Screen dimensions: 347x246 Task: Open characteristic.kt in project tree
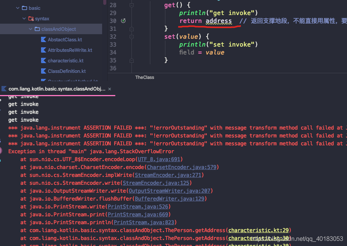click(x=66, y=61)
